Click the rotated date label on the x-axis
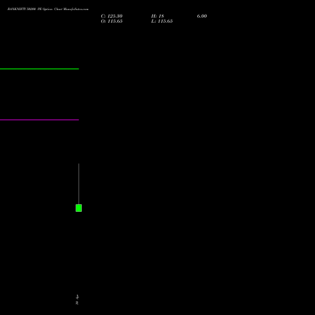Viewport: 315px width, 315px height. [77, 300]
